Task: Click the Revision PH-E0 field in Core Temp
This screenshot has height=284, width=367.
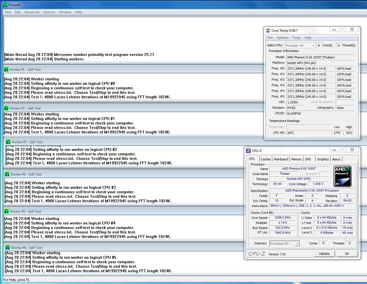Action: tap(296, 108)
